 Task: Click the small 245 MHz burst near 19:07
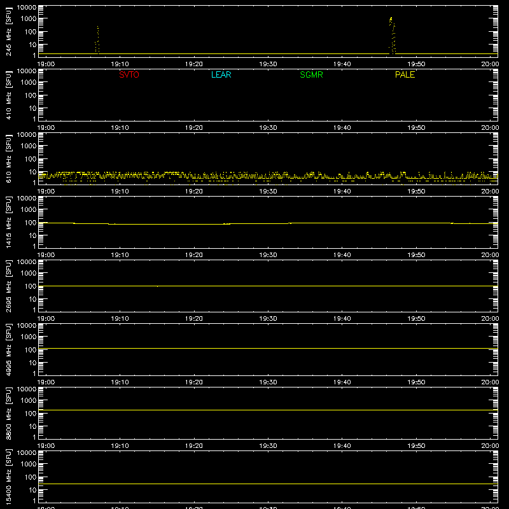coord(97,39)
